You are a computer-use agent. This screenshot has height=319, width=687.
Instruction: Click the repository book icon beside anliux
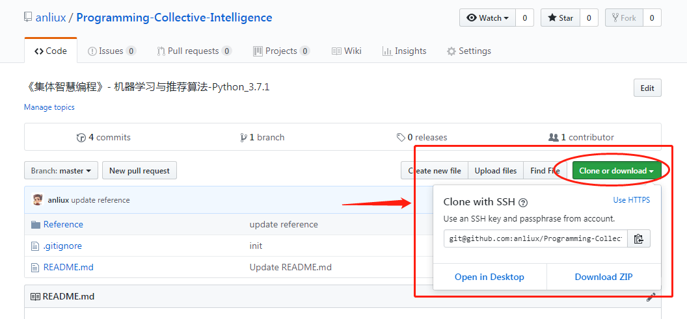(x=28, y=18)
